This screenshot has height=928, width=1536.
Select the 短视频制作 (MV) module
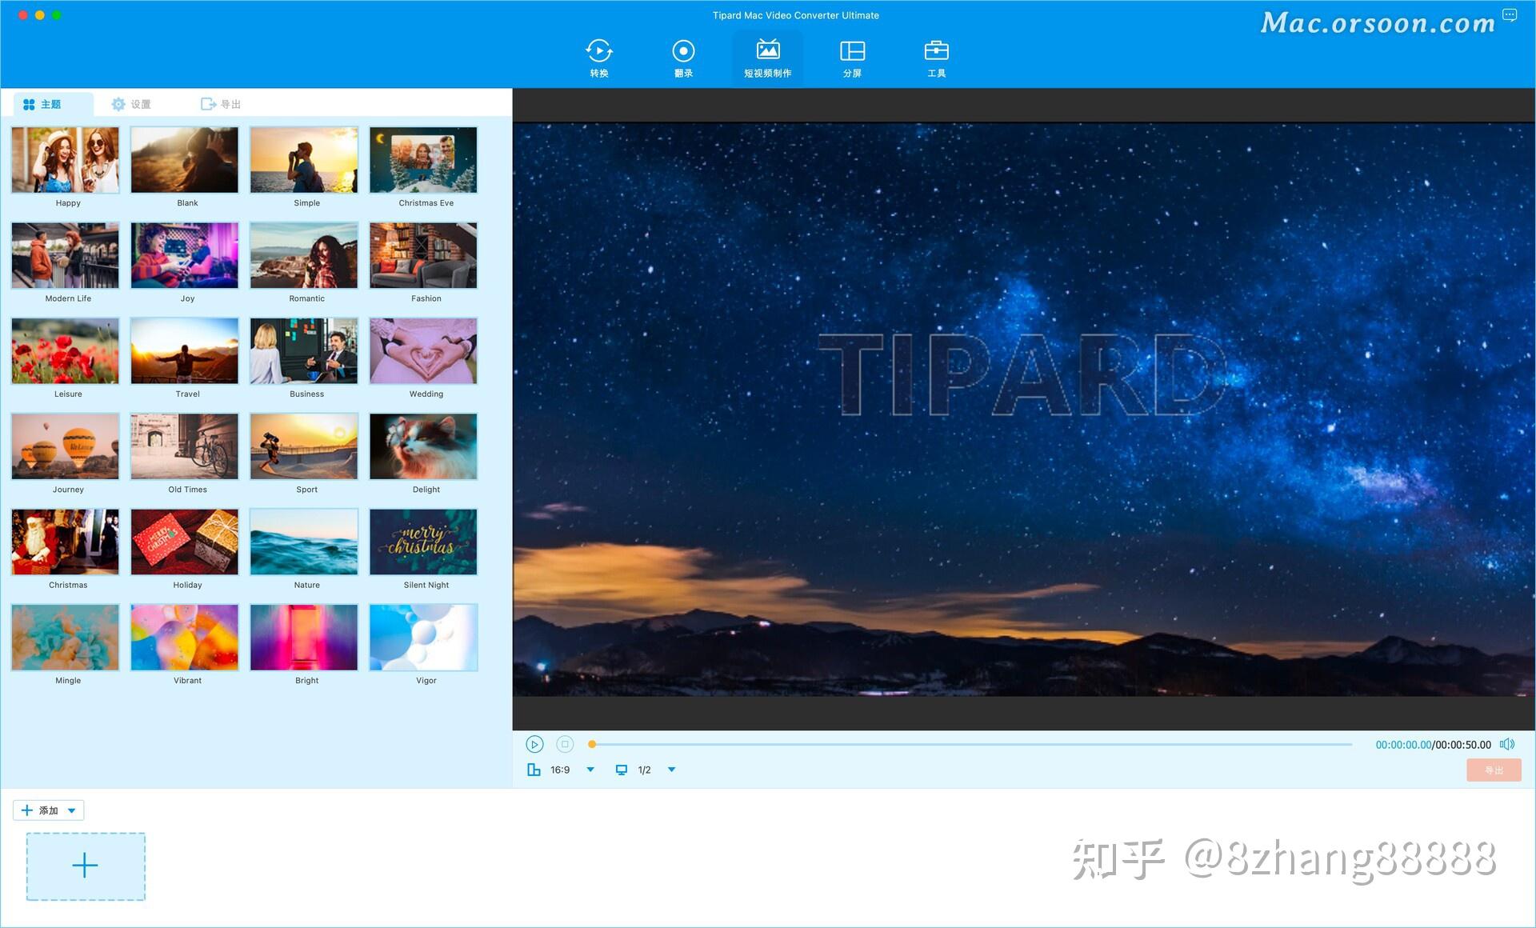pos(766,56)
